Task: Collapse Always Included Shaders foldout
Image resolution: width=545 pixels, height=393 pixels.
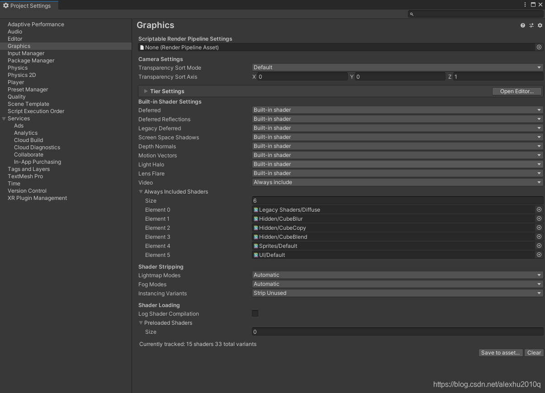Action: point(141,192)
